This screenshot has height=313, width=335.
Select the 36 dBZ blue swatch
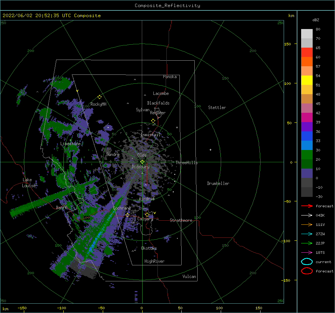[x=307, y=136]
